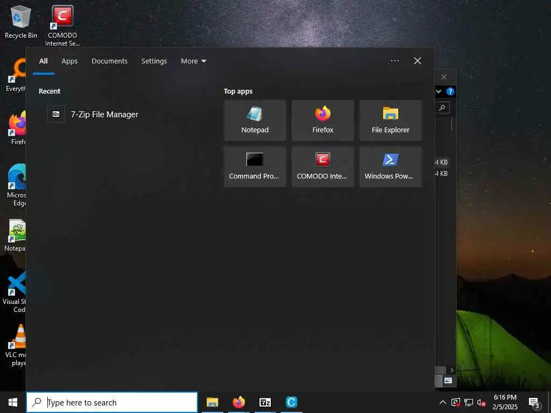Close the background window
551x413 pixels.
point(444,77)
